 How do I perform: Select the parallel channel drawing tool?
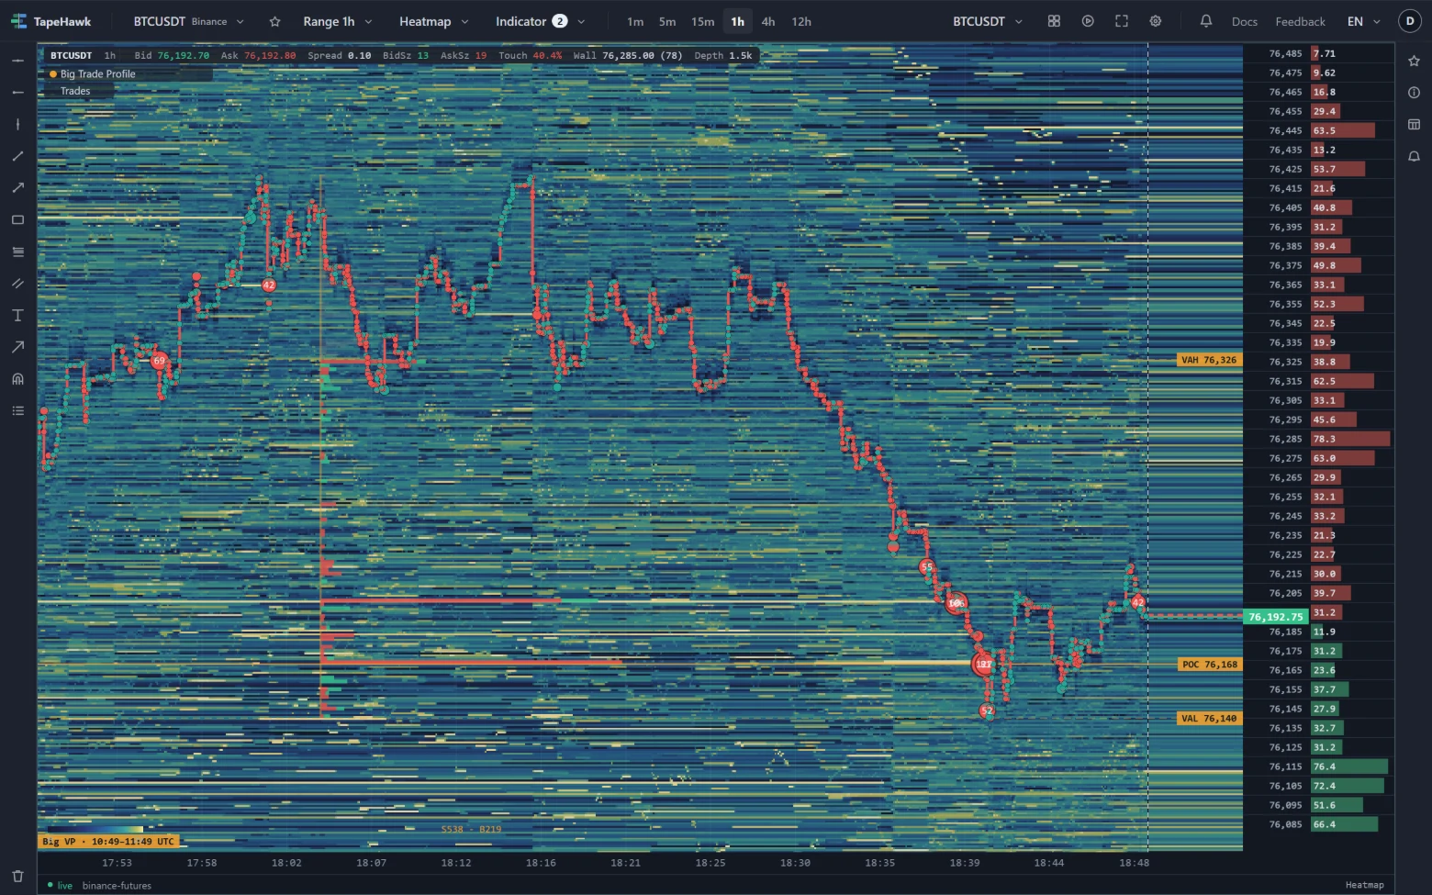coord(17,284)
